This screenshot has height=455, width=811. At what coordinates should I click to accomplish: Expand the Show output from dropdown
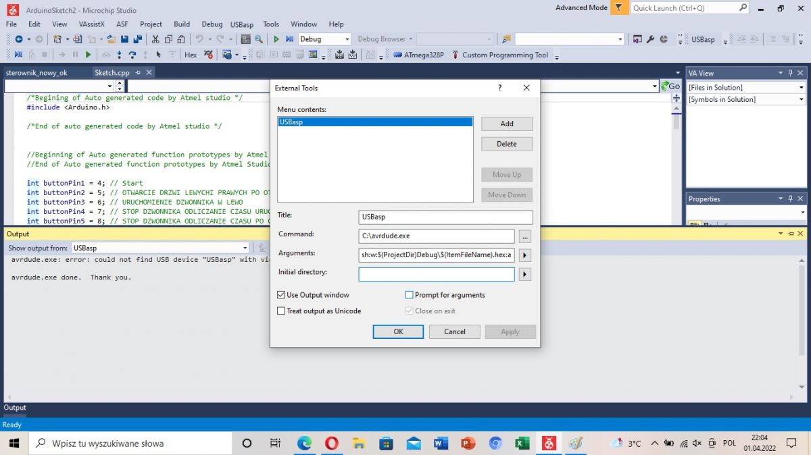(x=245, y=248)
